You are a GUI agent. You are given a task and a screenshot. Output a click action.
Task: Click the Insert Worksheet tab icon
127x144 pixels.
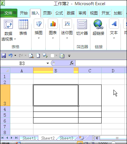point(81,138)
